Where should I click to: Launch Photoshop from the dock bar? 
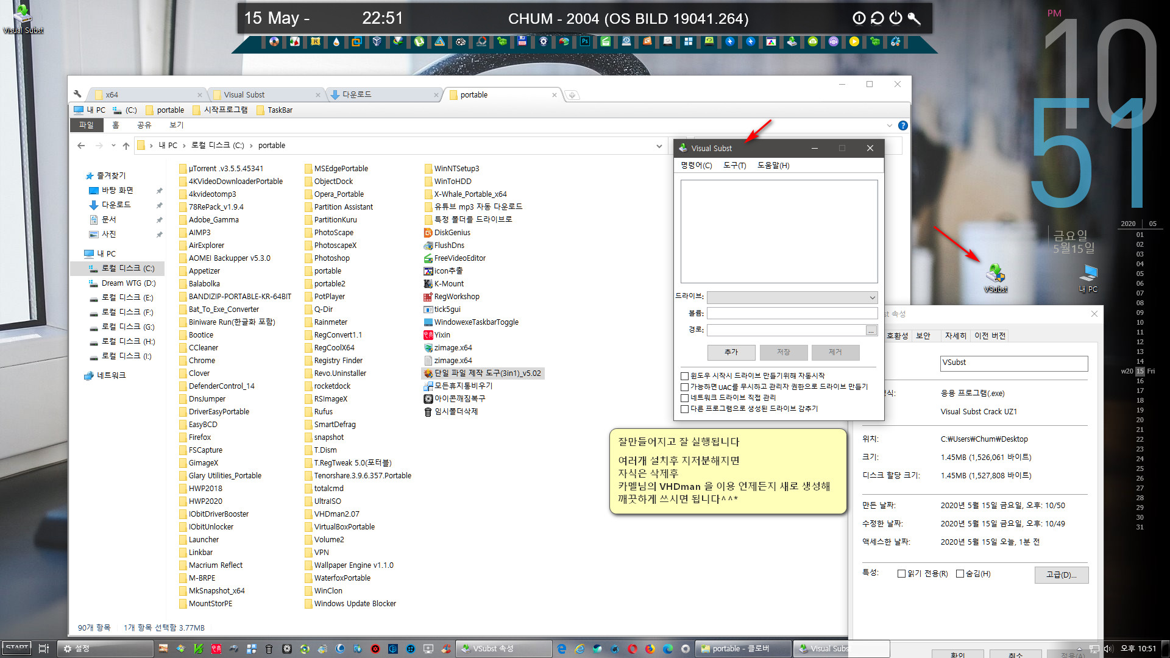click(584, 41)
